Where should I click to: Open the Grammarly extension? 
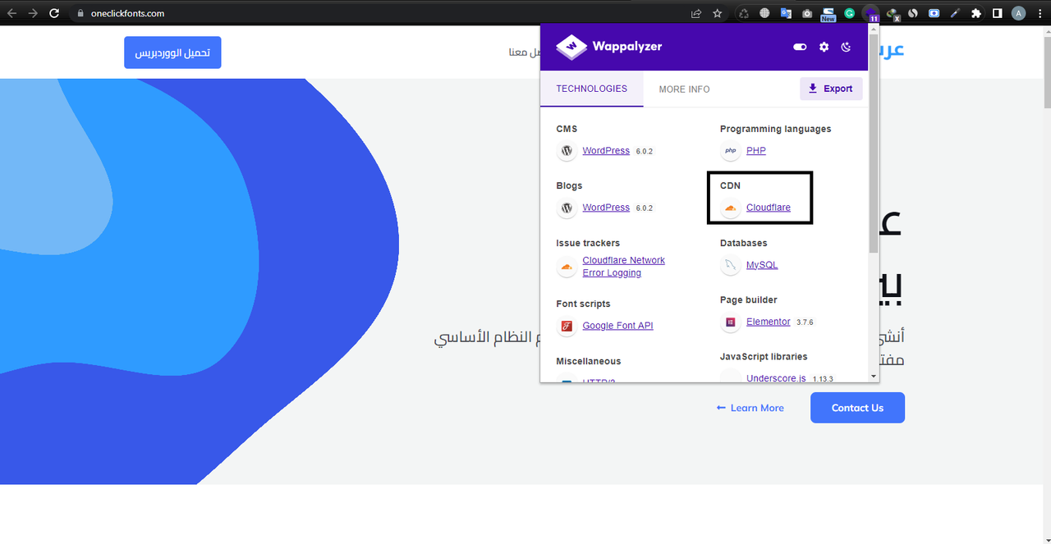850,13
